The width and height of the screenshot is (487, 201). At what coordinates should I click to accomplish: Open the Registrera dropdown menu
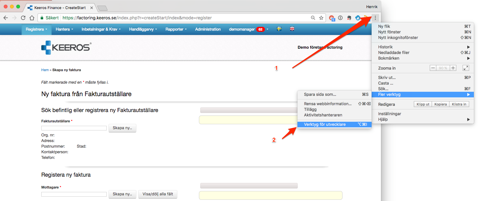coord(36,29)
